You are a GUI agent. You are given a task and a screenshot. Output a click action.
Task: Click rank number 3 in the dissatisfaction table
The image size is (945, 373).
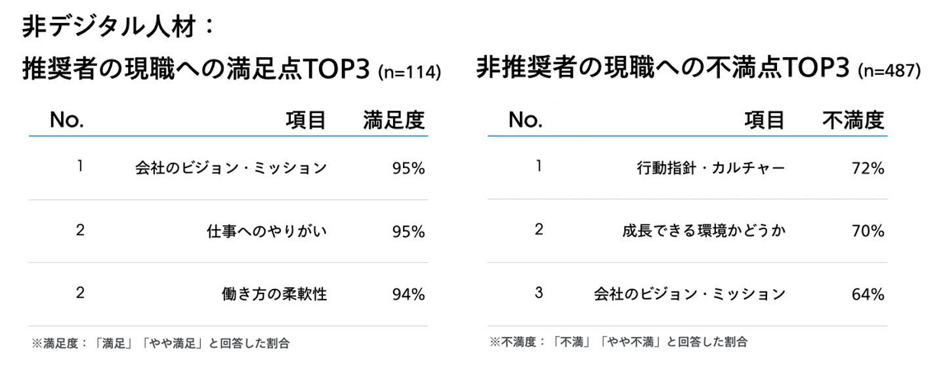coord(539,293)
